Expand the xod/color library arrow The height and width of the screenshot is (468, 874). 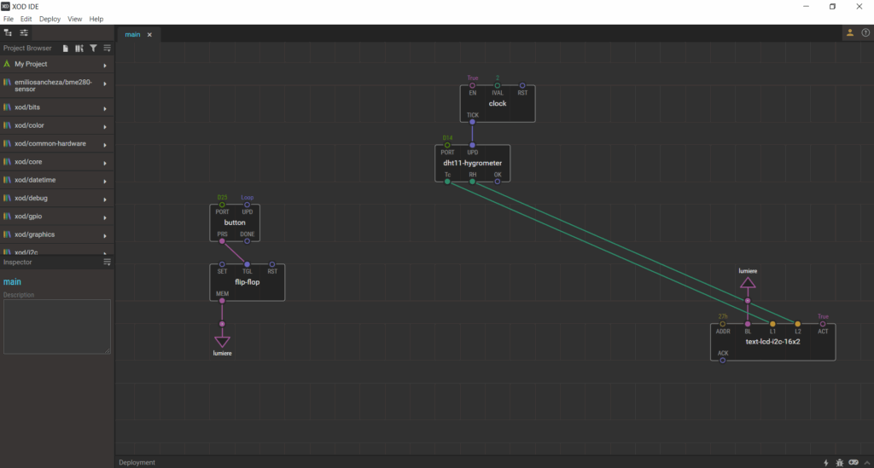[105, 127]
